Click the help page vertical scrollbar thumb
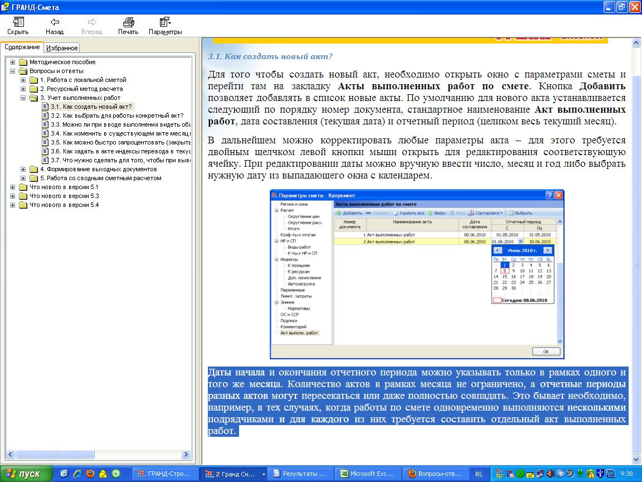Viewport: 642px width, 482px height. tap(636, 265)
